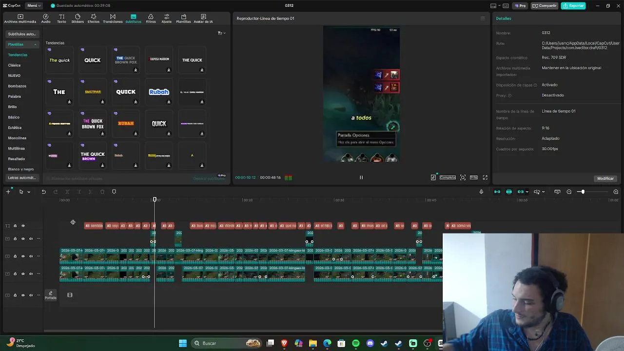Screen dimensions: 624x351
Task: Open the Transiciones tab
Action: (x=113, y=19)
